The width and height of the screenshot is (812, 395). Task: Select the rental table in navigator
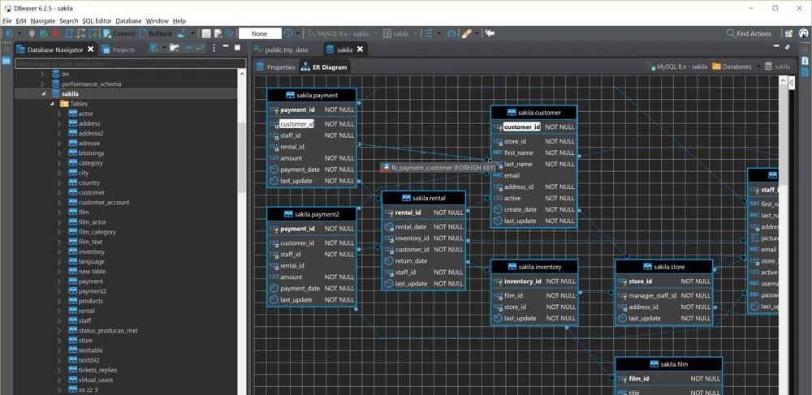coord(87,311)
